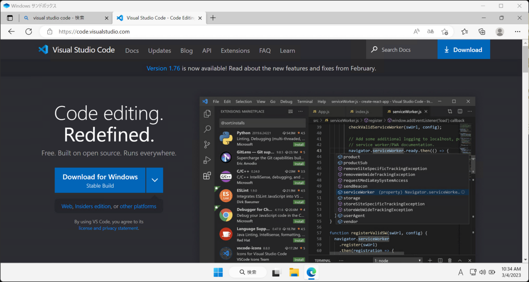The width and height of the screenshot is (529, 282).
Task: Open the Updates navigation item
Action: (160, 51)
